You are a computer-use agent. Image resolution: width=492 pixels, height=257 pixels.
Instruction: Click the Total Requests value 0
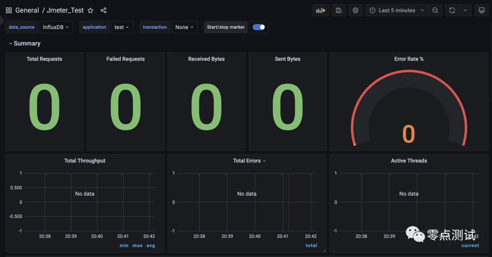tap(44, 107)
